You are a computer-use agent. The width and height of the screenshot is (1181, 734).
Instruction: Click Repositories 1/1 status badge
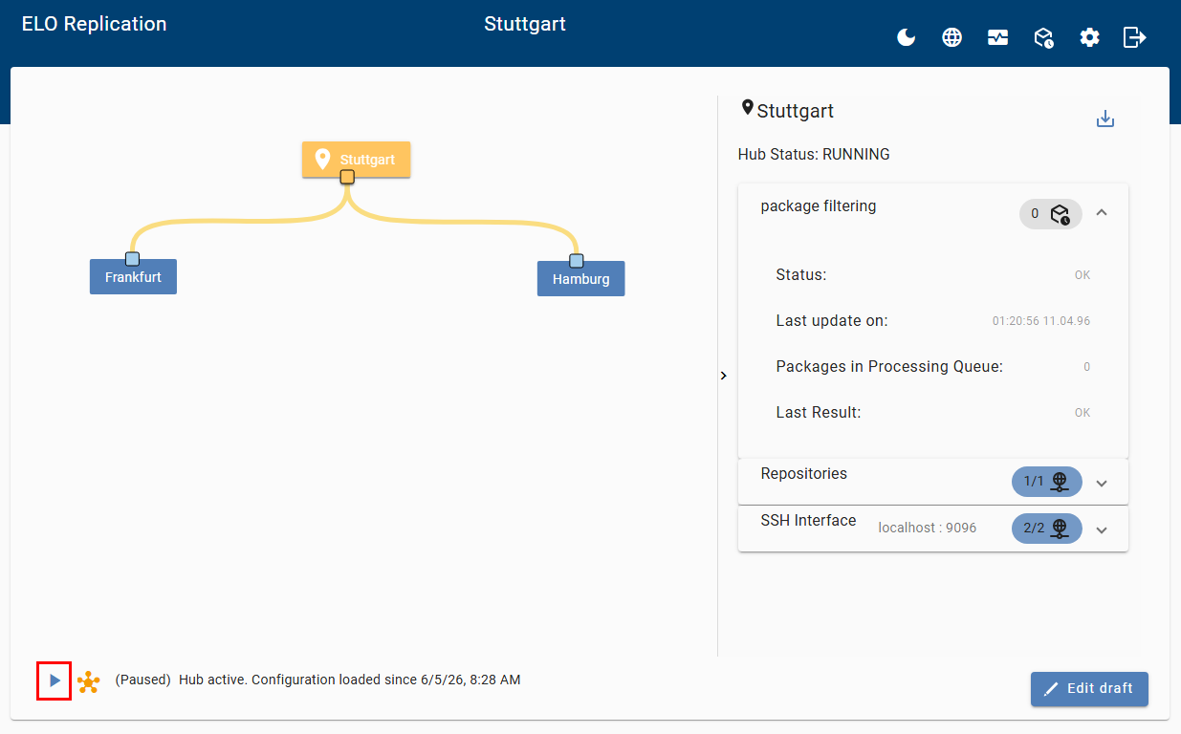pyautogui.click(x=1047, y=482)
